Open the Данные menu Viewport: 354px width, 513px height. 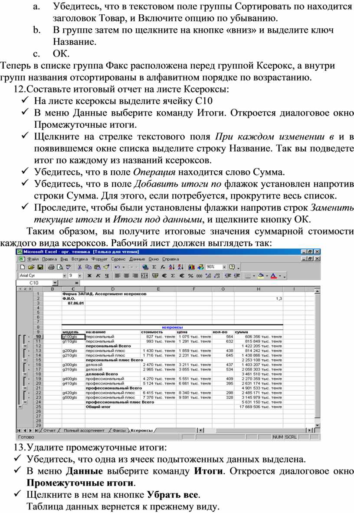tap(137, 259)
